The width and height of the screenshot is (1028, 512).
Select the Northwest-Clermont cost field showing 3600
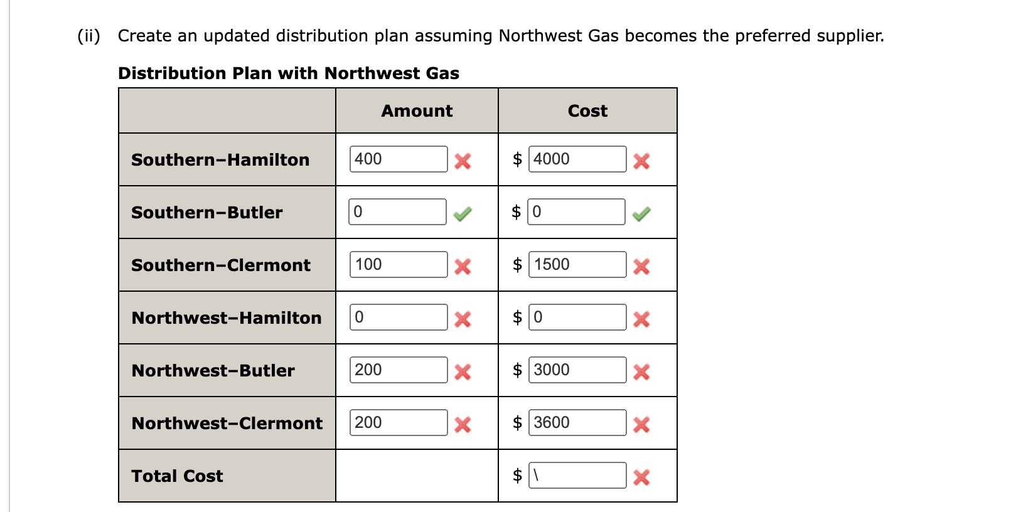pos(577,422)
